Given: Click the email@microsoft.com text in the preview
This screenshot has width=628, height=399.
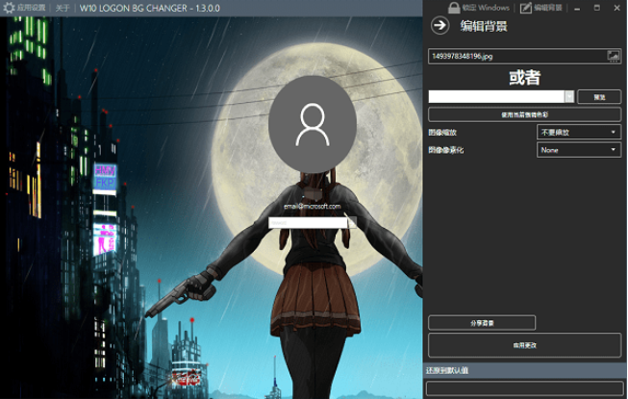Looking at the screenshot, I should pos(313,207).
